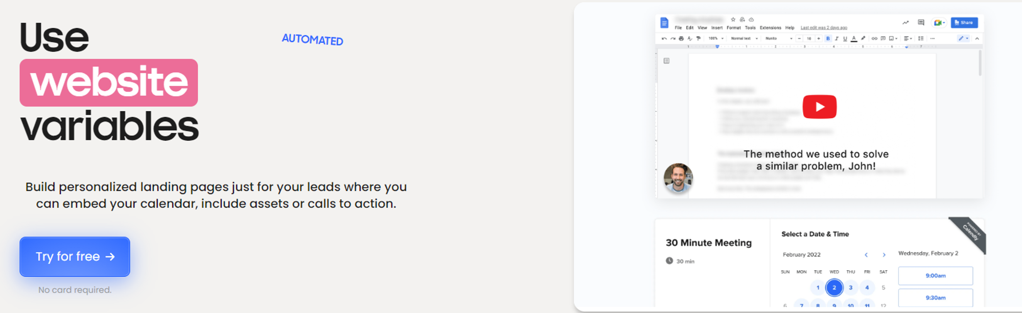
Task: Go to next month in calendar
Action: pyautogui.click(x=884, y=254)
